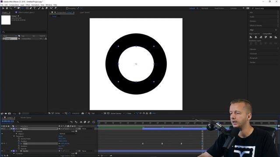Select the Rotation tool

tap(15, 8)
